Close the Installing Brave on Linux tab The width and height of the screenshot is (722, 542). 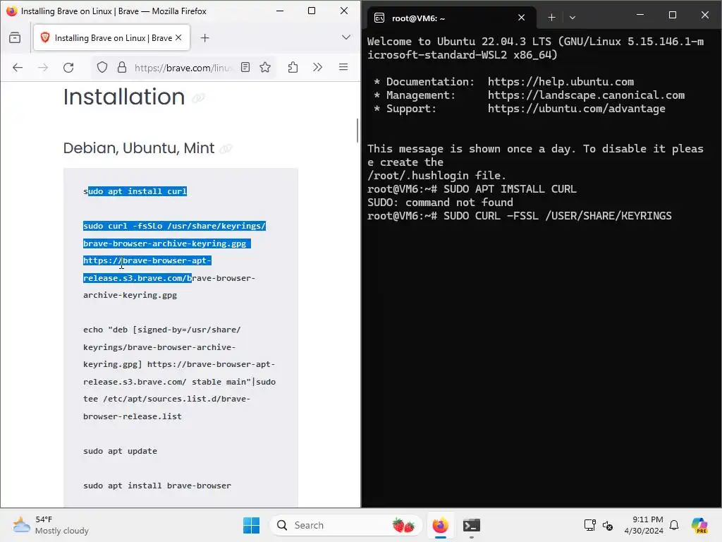coord(178,38)
